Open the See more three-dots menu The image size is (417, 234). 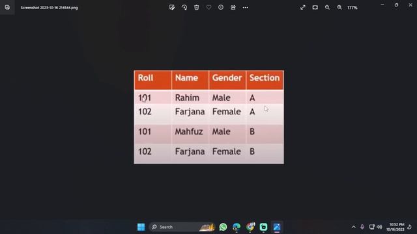[246, 7]
